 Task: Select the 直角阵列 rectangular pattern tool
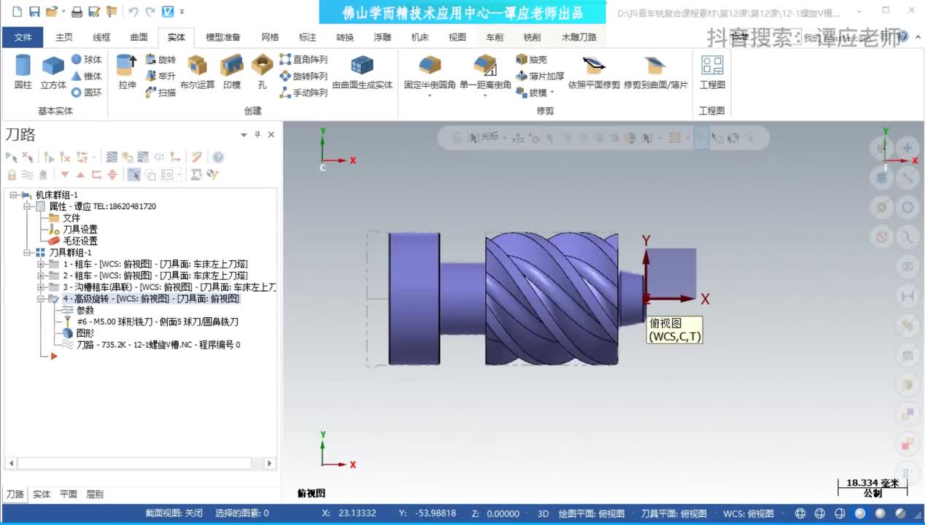click(x=303, y=60)
